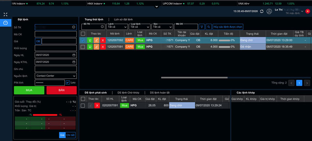Click the search magnifier icon in filter bar
Screen dimensions: 312x141
coord(209,27)
